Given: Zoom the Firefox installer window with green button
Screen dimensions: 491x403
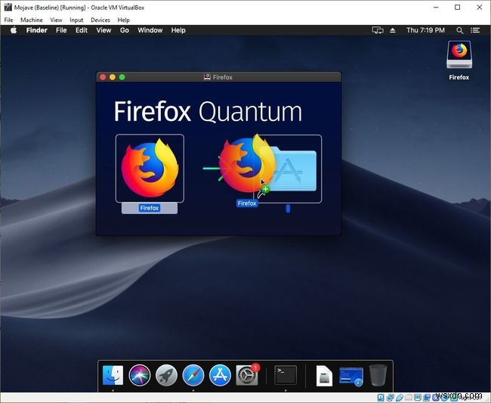Looking at the screenshot, I should pos(122,77).
